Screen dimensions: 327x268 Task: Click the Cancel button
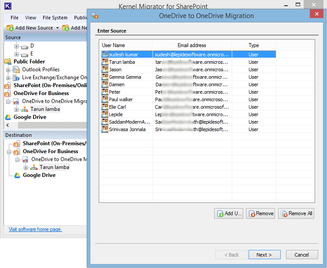[302, 255]
